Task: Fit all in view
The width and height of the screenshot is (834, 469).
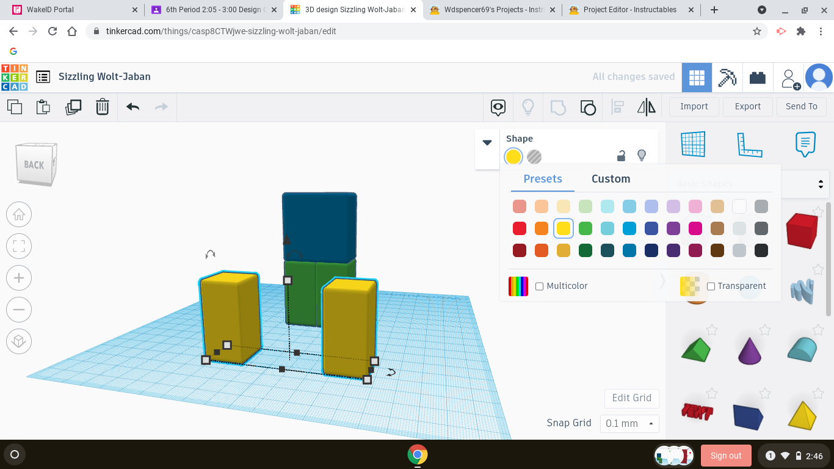Action: [19, 246]
